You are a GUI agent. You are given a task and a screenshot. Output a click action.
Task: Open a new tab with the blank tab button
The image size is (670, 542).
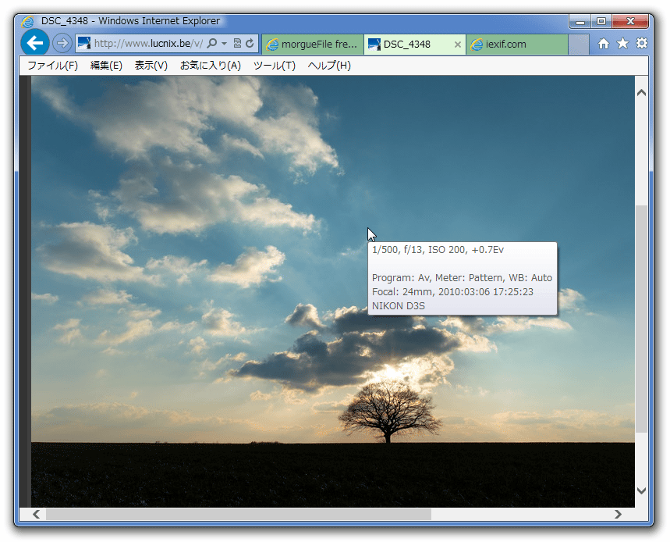579,45
